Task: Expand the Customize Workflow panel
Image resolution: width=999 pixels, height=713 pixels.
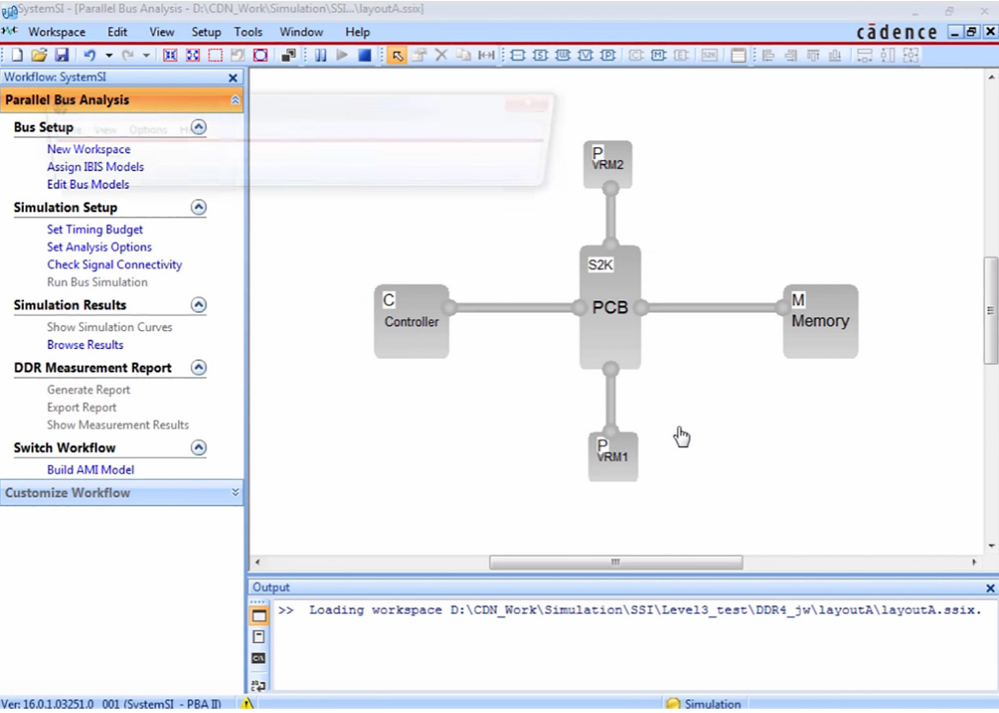Action: pyautogui.click(x=235, y=492)
